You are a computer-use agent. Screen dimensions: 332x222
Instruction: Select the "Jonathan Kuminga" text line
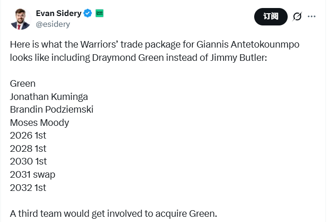[49, 97]
